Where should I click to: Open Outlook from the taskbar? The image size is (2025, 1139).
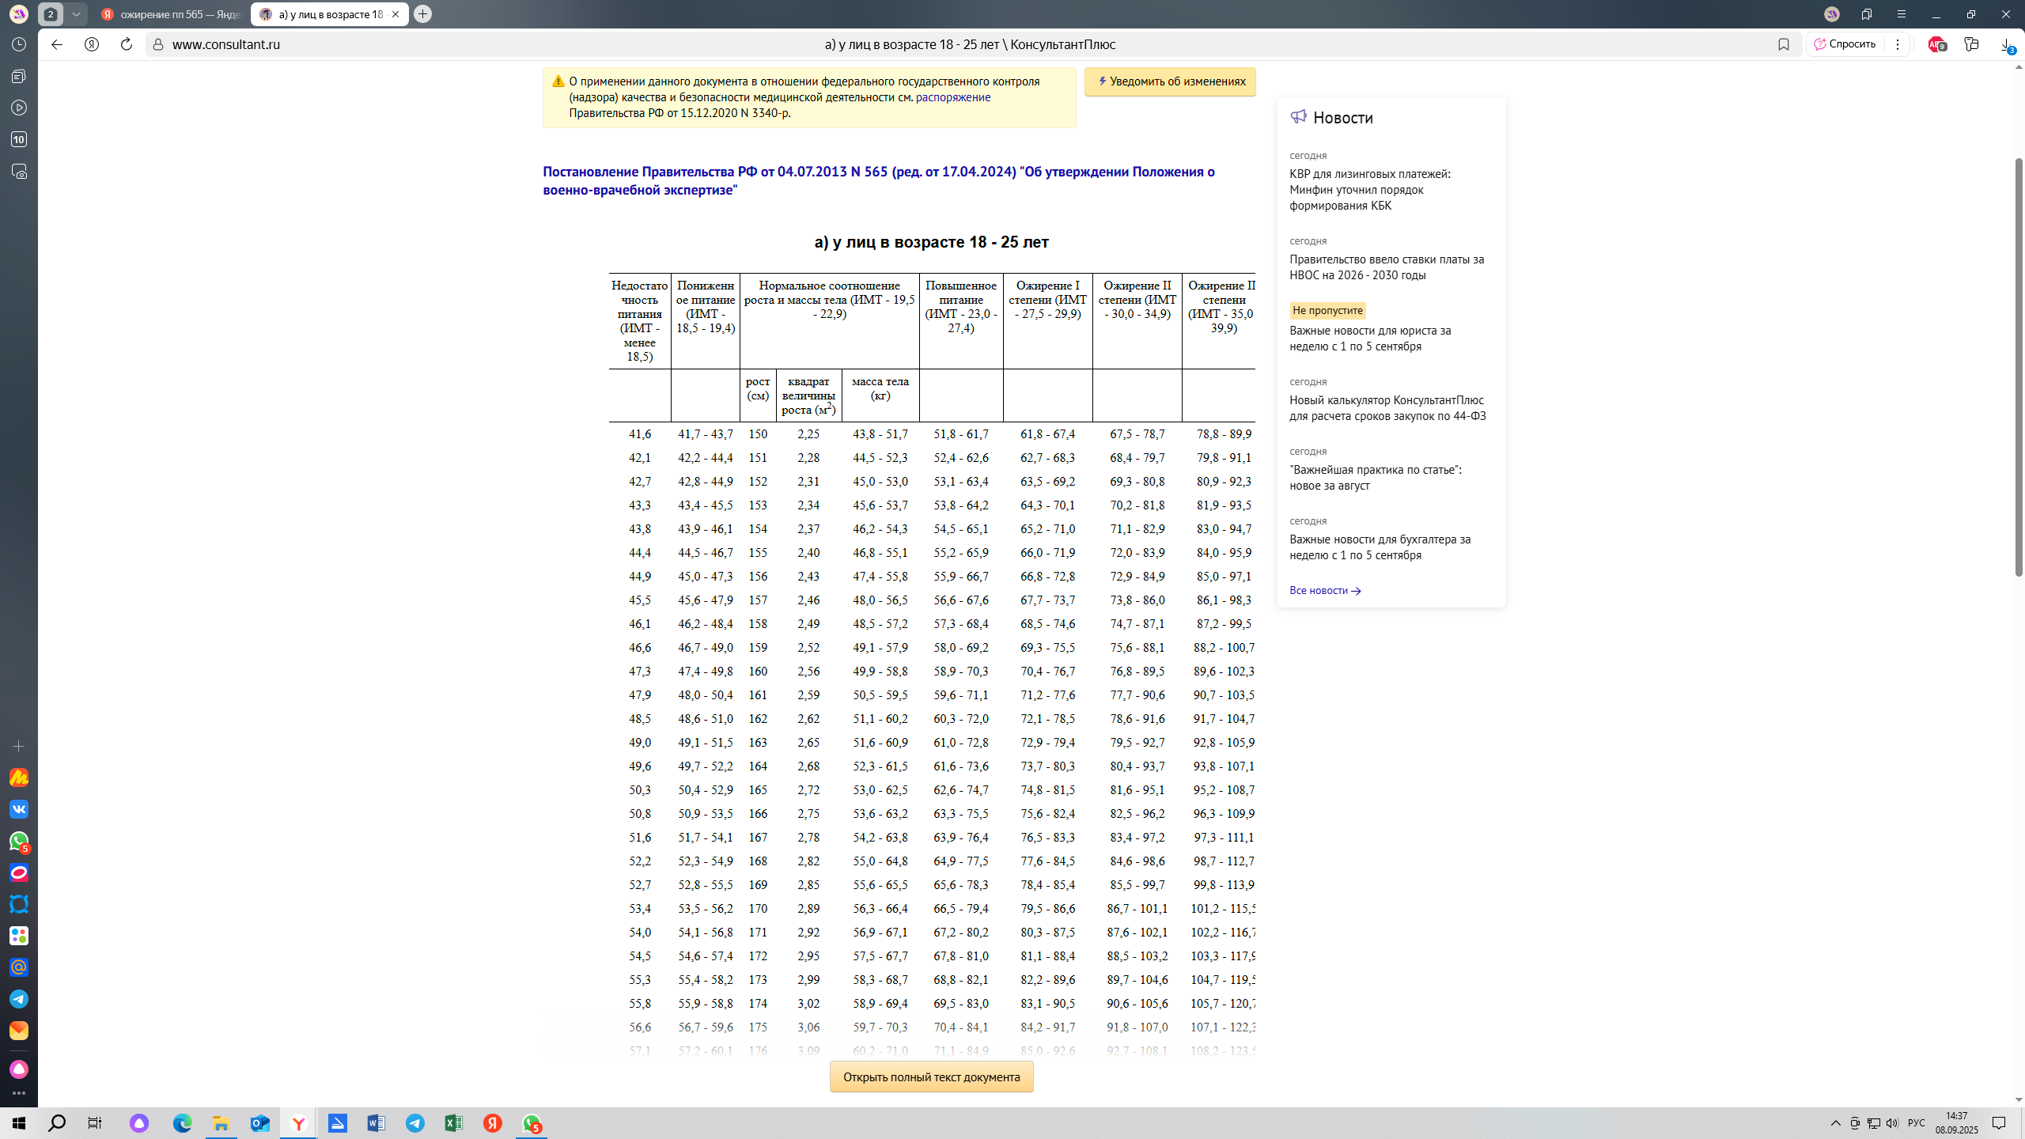[259, 1123]
